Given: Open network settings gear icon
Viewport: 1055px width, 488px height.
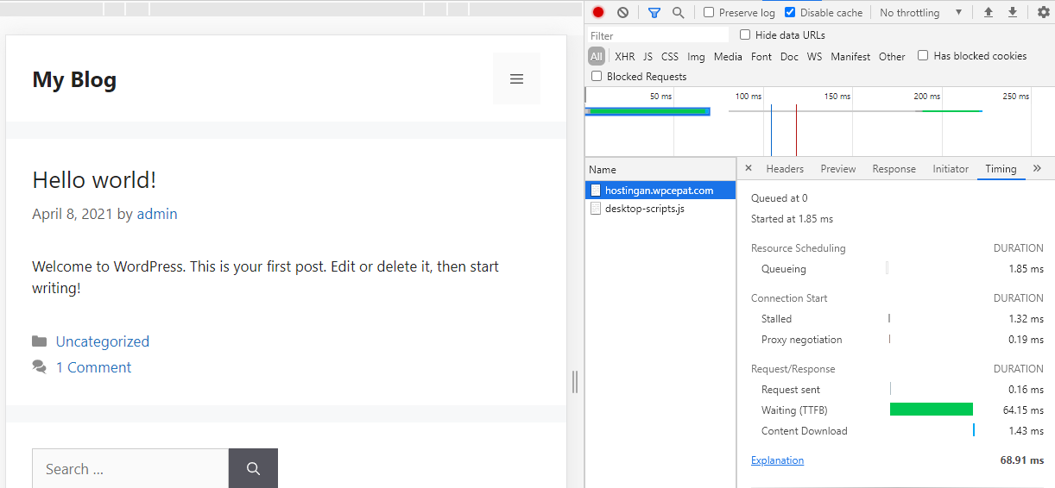Looking at the screenshot, I should (x=1043, y=13).
